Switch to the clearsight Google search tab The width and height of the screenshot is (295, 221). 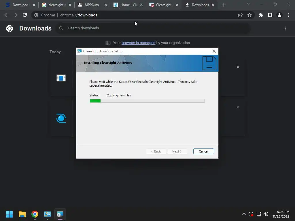point(56,5)
